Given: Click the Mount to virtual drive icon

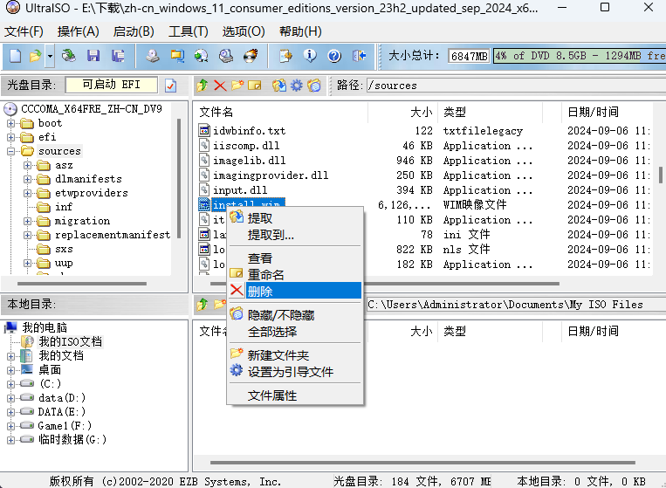Looking at the screenshot, I should click(226, 56).
